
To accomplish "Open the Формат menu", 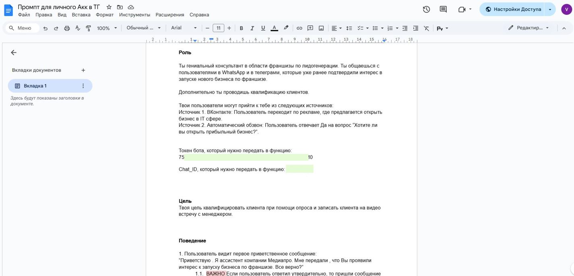I will 105,15.
